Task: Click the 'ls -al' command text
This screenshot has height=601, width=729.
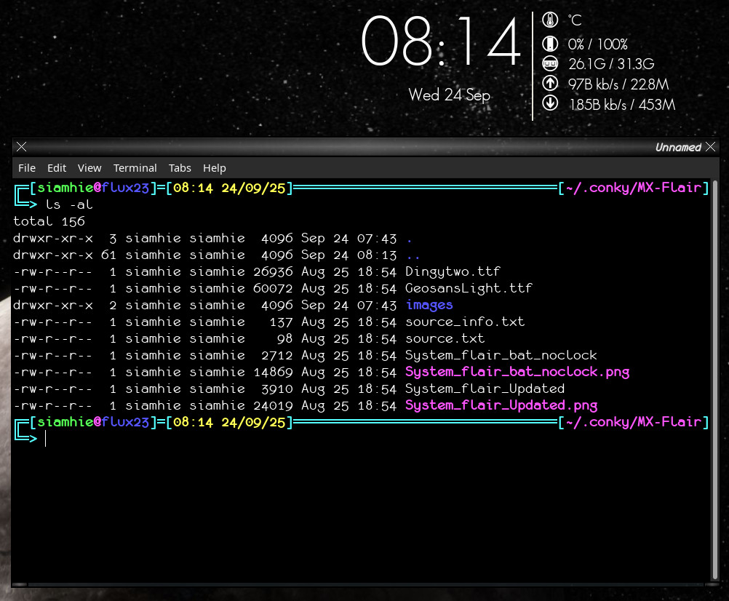Action: pyautogui.click(x=69, y=204)
